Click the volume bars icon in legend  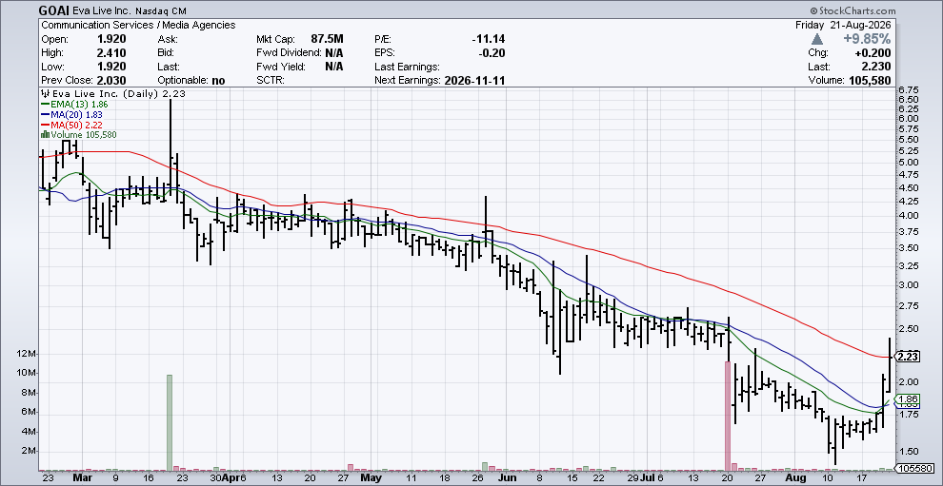[x=45, y=134]
